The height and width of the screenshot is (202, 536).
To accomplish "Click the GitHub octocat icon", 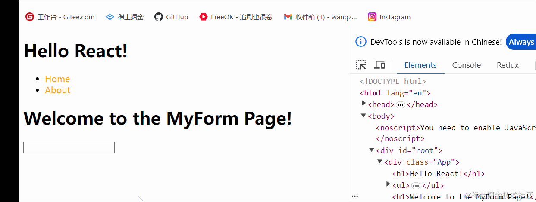I will (159, 17).
